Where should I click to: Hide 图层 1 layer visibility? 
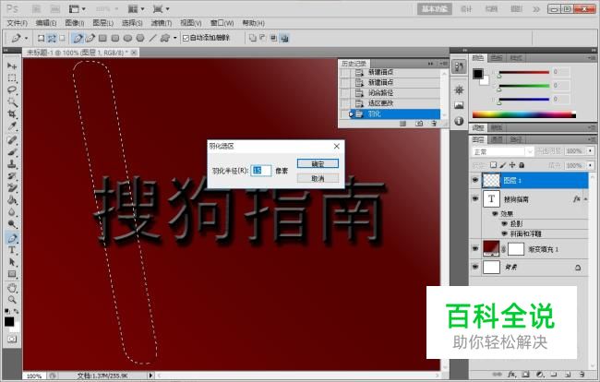click(475, 180)
